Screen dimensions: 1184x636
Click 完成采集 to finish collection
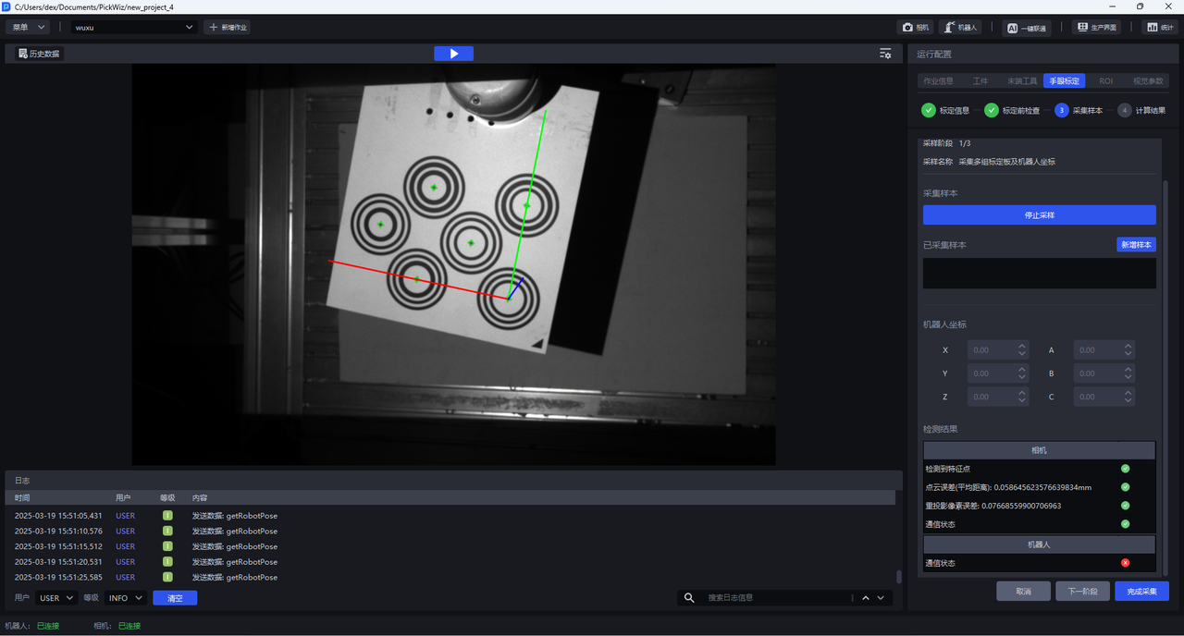1141,592
